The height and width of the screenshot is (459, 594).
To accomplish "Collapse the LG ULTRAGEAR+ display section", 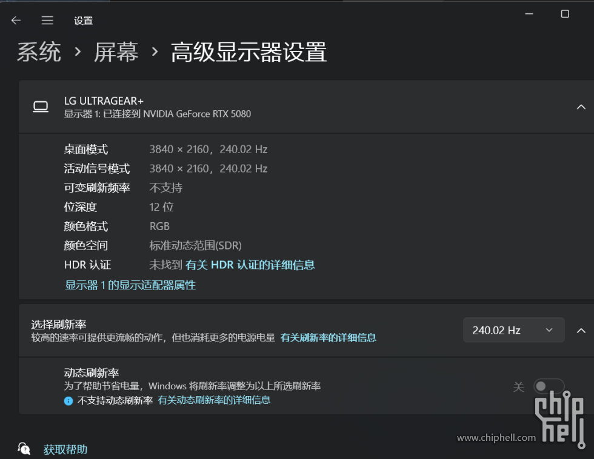I will pyautogui.click(x=581, y=107).
